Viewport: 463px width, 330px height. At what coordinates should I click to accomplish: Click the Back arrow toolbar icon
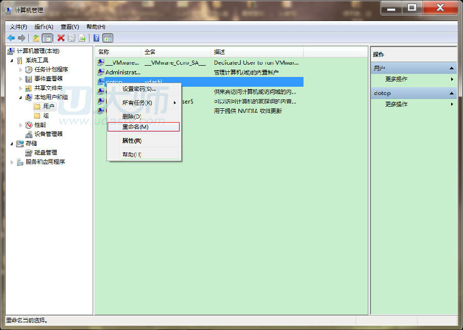(x=11, y=38)
